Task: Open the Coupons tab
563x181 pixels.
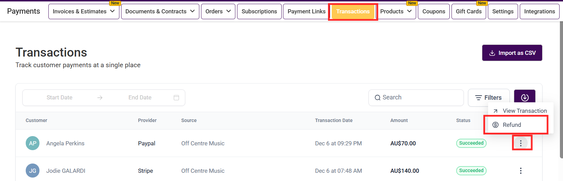Action: [434, 11]
